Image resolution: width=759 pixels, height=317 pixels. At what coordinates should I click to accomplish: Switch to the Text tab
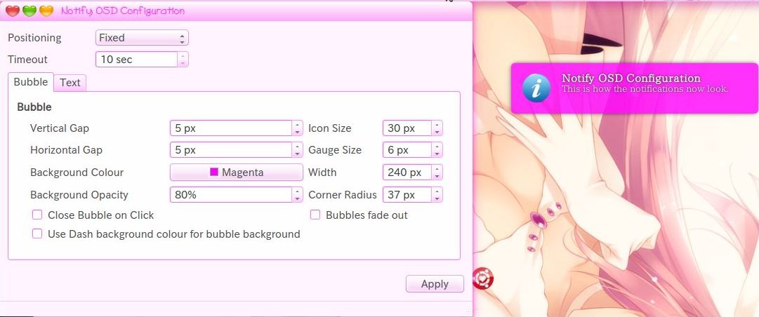coord(70,83)
